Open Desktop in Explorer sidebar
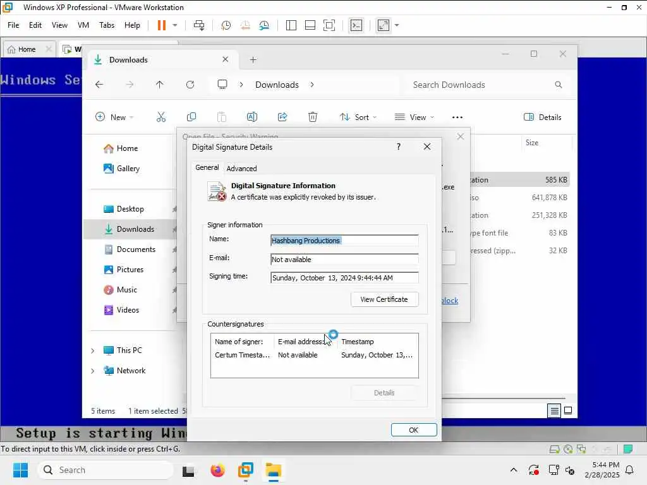The image size is (647, 485). click(130, 209)
